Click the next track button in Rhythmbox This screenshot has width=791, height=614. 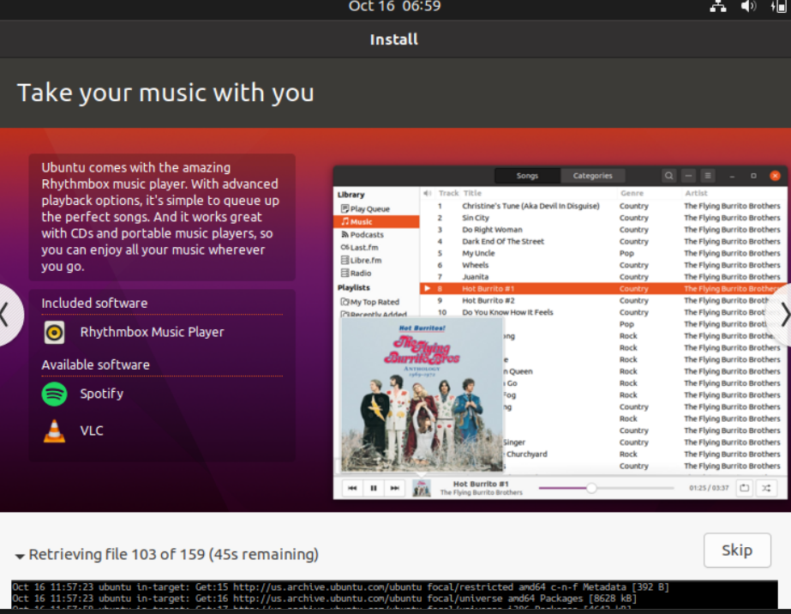pos(394,488)
